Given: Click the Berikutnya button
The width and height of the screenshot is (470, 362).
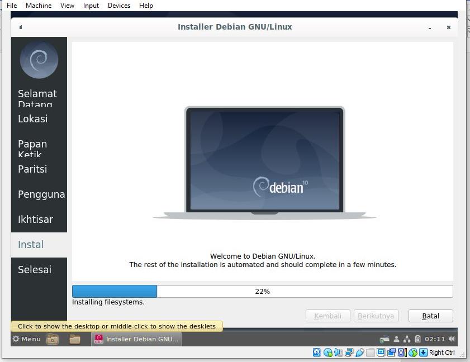Looking at the screenshot, I should (x=376, y=316).
